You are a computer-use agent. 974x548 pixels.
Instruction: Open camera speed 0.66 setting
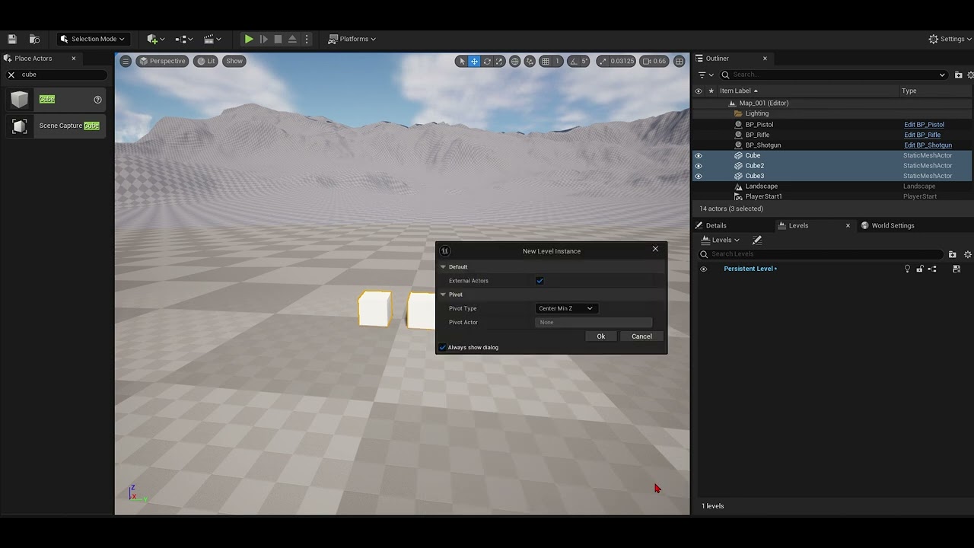click(654, 61)
